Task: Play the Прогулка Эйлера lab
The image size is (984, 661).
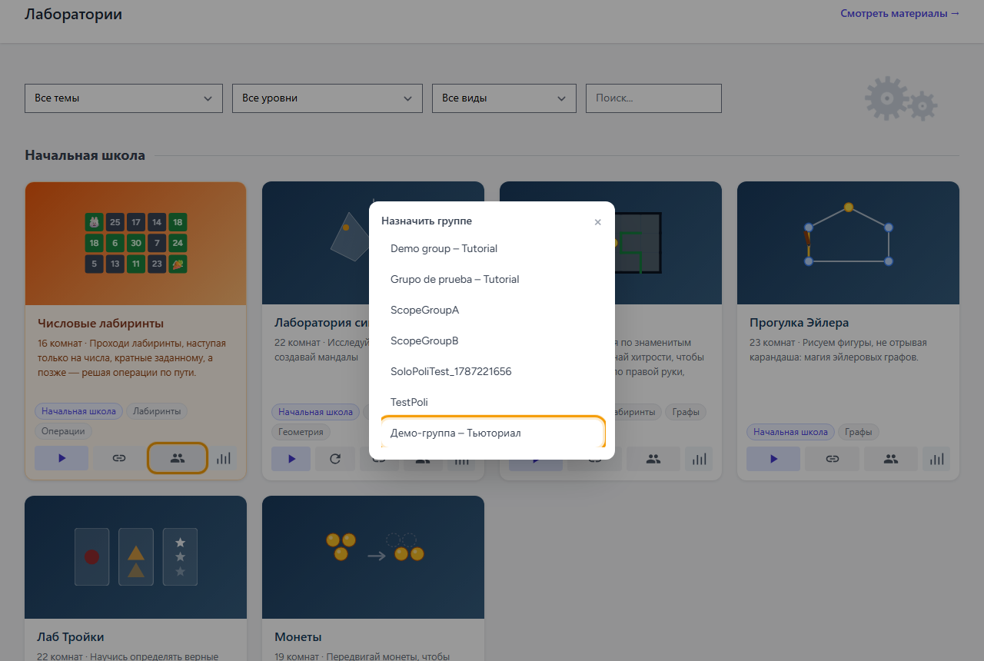Action: pyautogui.click(x=773, y=459)
